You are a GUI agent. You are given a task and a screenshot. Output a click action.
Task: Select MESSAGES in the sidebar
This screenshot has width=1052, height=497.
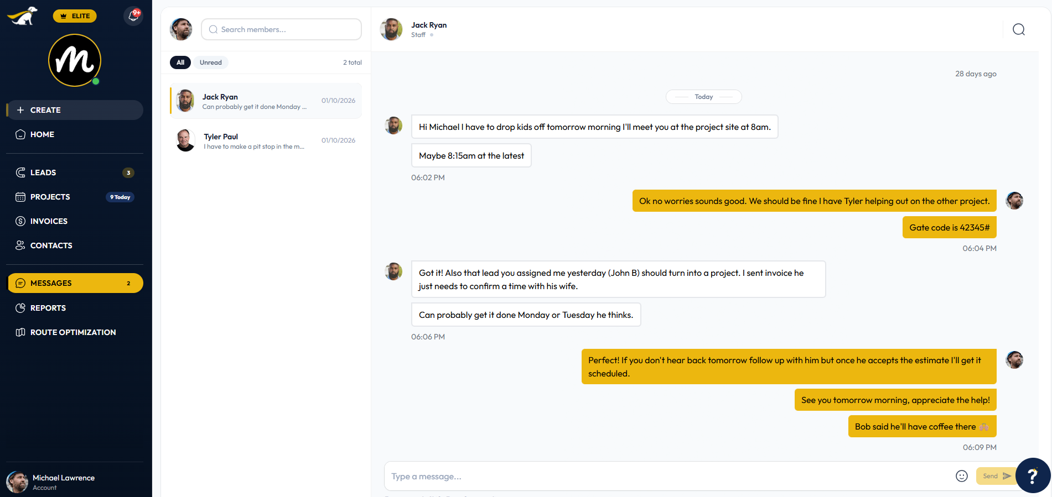tap(75, 283)
